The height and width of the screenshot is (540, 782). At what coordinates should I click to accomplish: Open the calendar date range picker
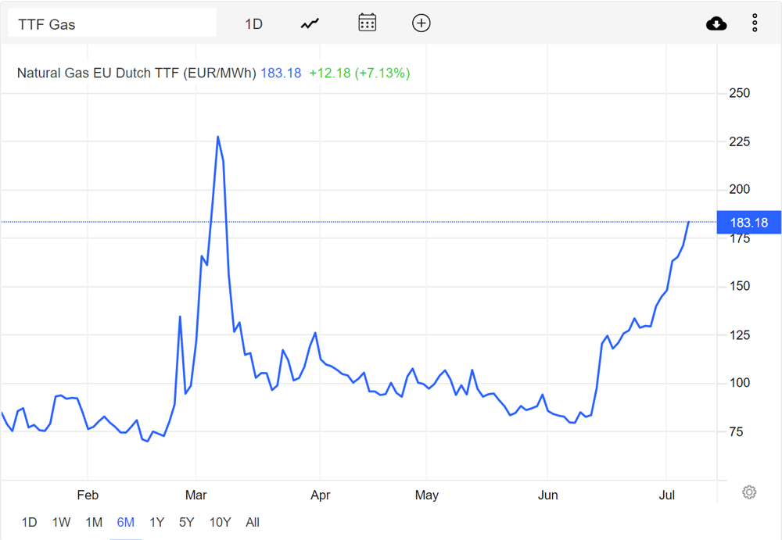367,23
